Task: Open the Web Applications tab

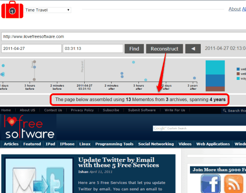Action: pos(213,144)
